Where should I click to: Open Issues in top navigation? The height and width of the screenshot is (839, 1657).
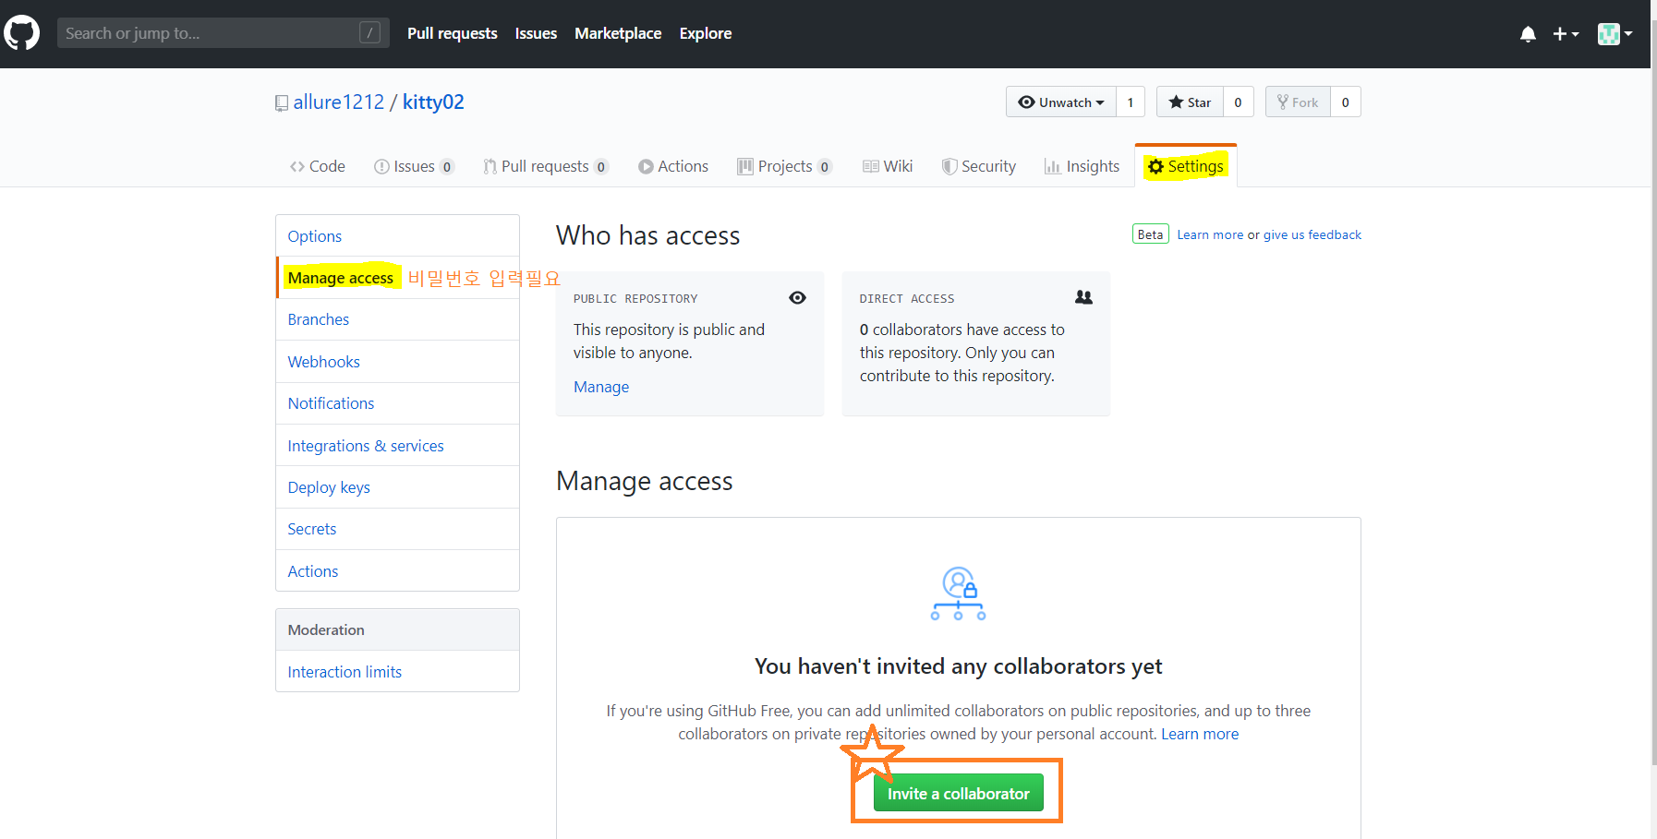tap(536, 33)
